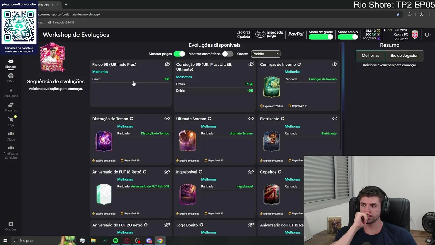435x245 pixels.
Task: Close the Web App browser tab
Action: click(58, 5)
